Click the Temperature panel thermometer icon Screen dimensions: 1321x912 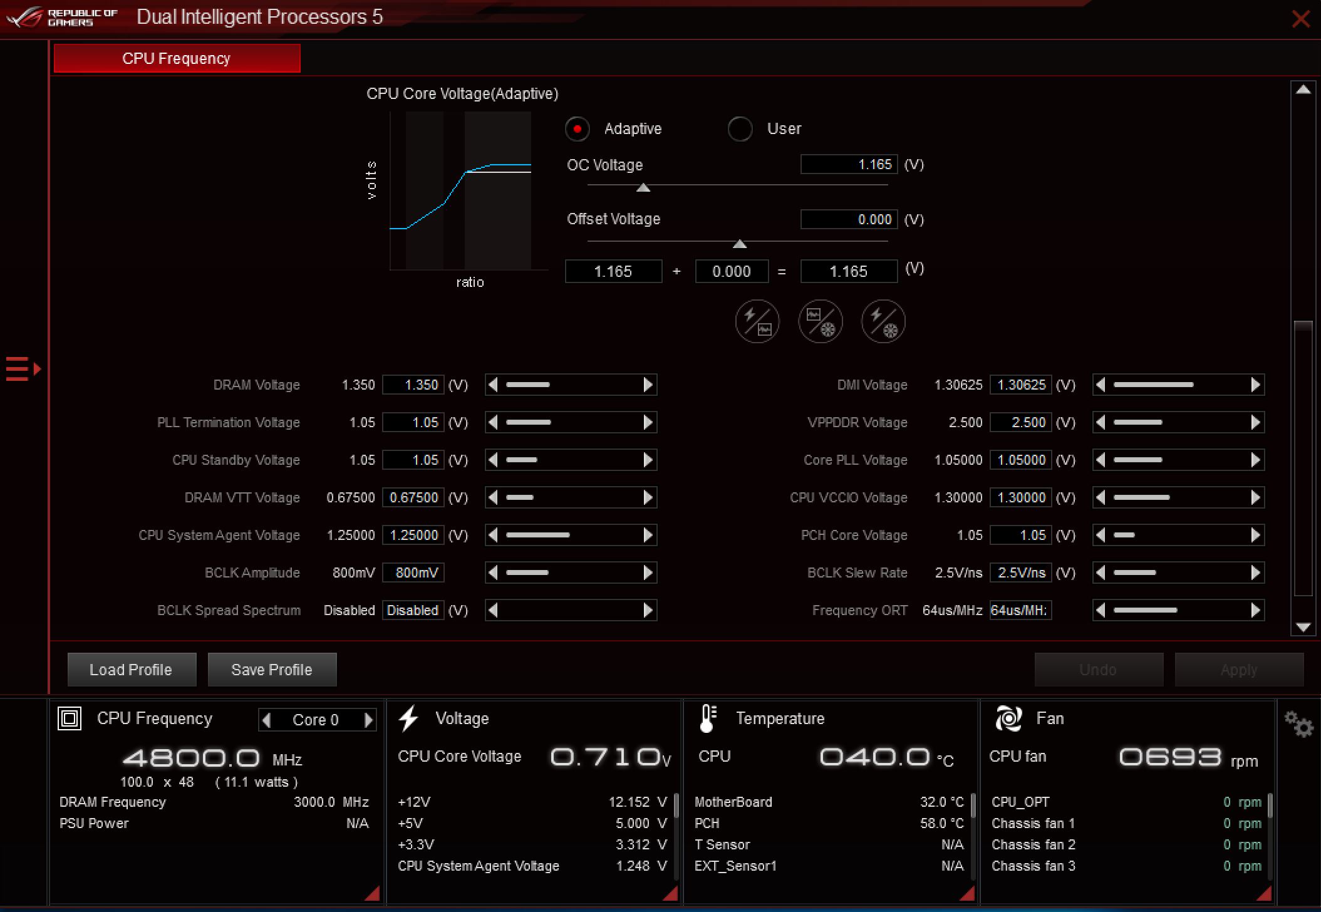pyautogui.click(x=707, y=718)
